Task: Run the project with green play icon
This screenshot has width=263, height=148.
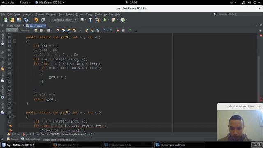Action: 105,20
